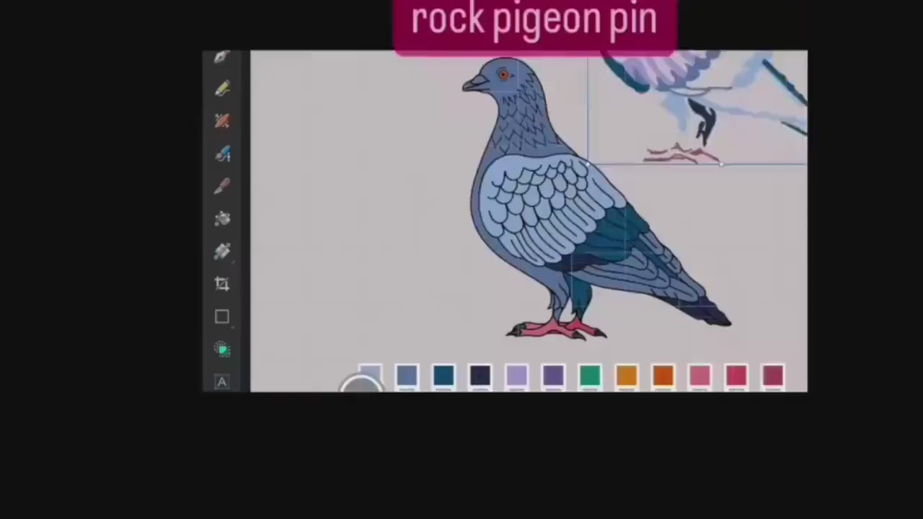Select the Text tool
This screenshot has width=923, height=519.
click(222, 381)
